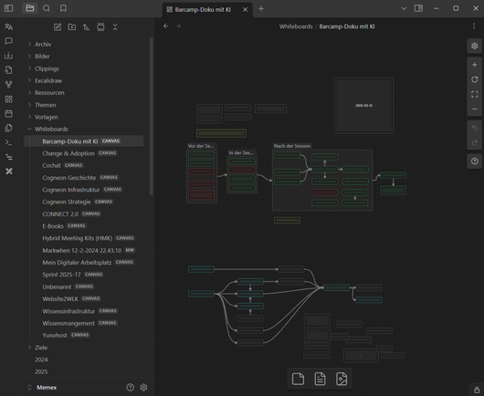Viewport: 484px width, 396px height.
Task: Add note from vault to canvas
Action: pos(320,379)
